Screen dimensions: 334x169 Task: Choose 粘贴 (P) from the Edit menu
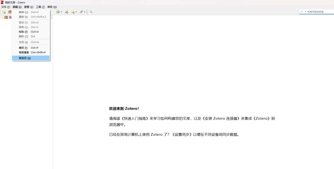point(31,32)
